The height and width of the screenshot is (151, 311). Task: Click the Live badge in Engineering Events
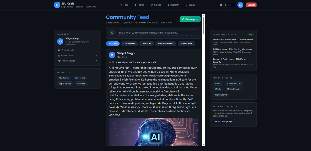pos(251,35)
